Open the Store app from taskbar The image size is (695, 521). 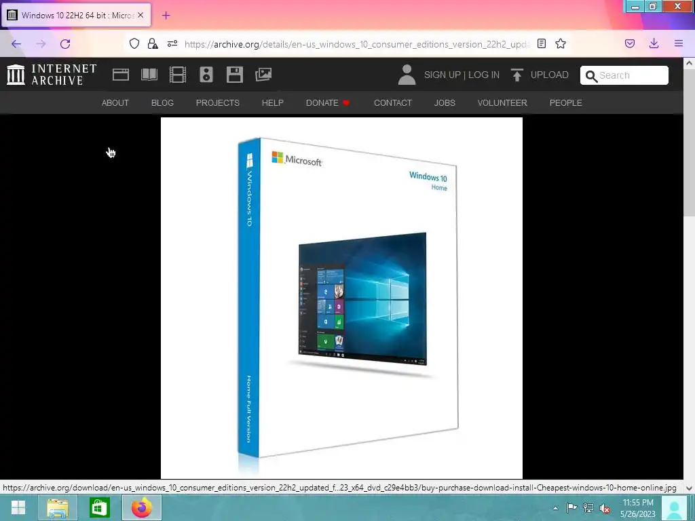pyautogui.click(x=100, y=507)
